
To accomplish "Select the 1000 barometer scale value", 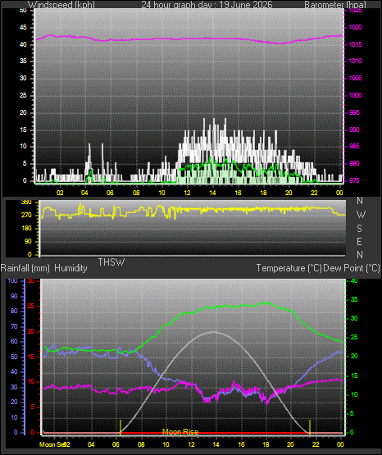I will 355,95.
